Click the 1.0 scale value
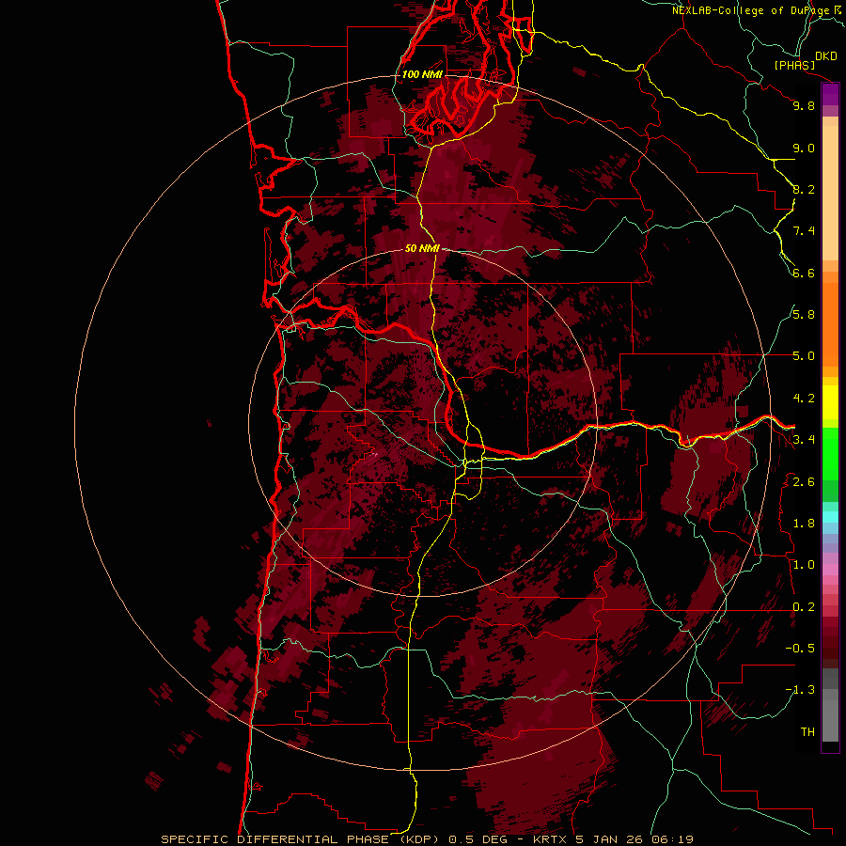Image resolution: width=846 pixels, height=846 pixels. point(804,565)
